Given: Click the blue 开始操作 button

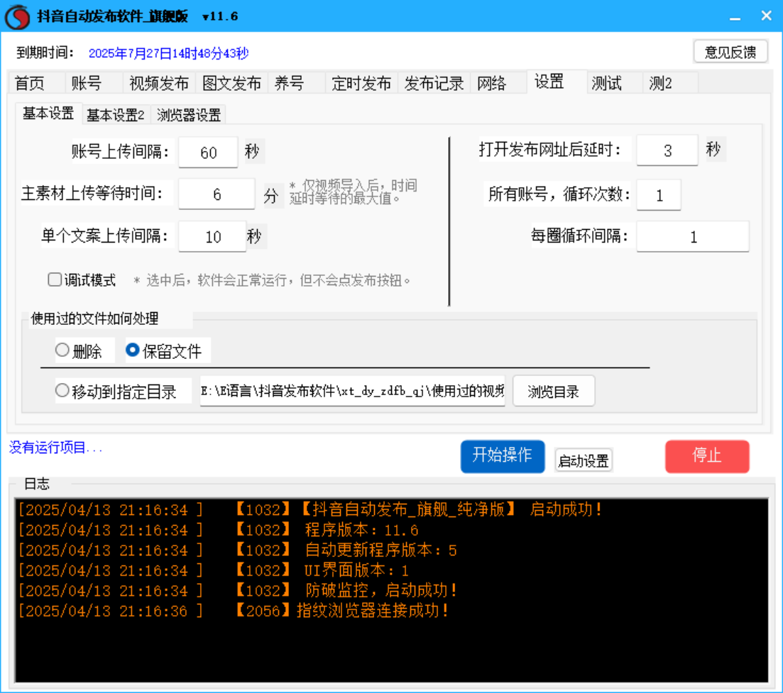Looking at the screenshot, I should pos(503,456).
